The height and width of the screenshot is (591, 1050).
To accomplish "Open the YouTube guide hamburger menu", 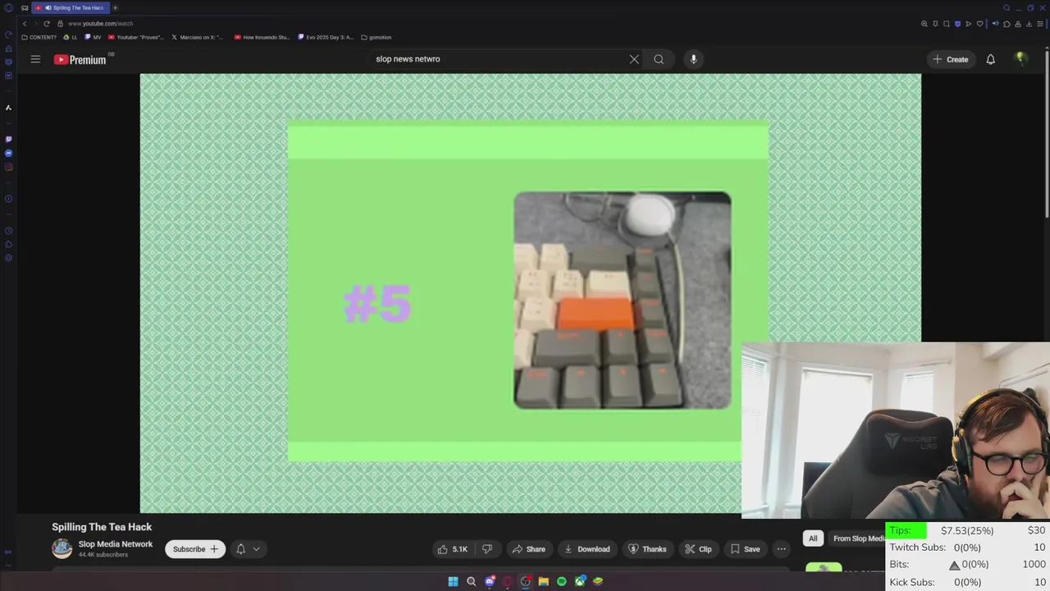I will [x=35, y=59].
